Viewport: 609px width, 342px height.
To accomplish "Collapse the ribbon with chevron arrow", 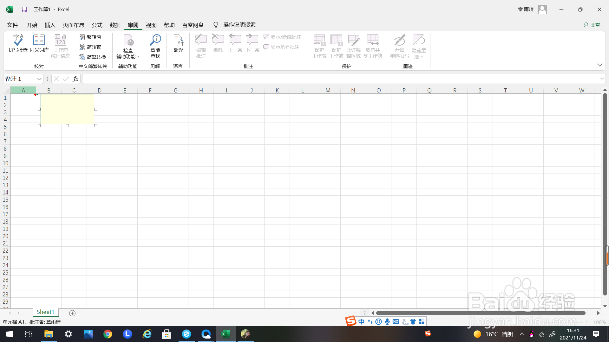I will [x=599, y=65].
